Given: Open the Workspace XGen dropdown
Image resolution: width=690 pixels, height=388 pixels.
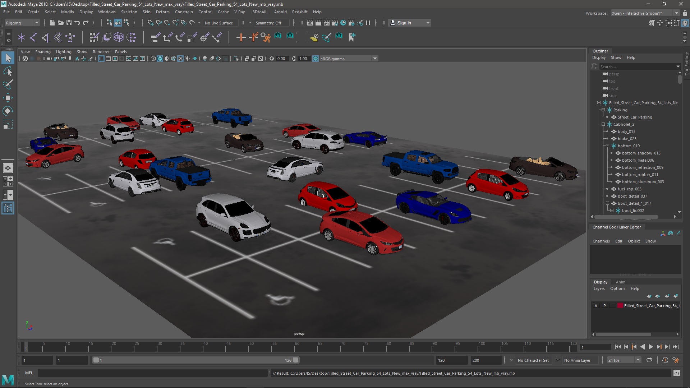Looking at the screenshot, I should (676, 13).
